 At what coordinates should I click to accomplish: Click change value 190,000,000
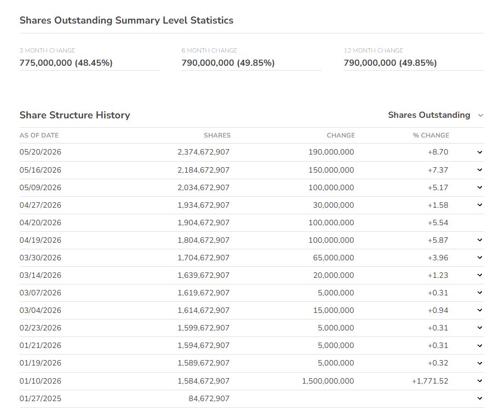(331, 152)
